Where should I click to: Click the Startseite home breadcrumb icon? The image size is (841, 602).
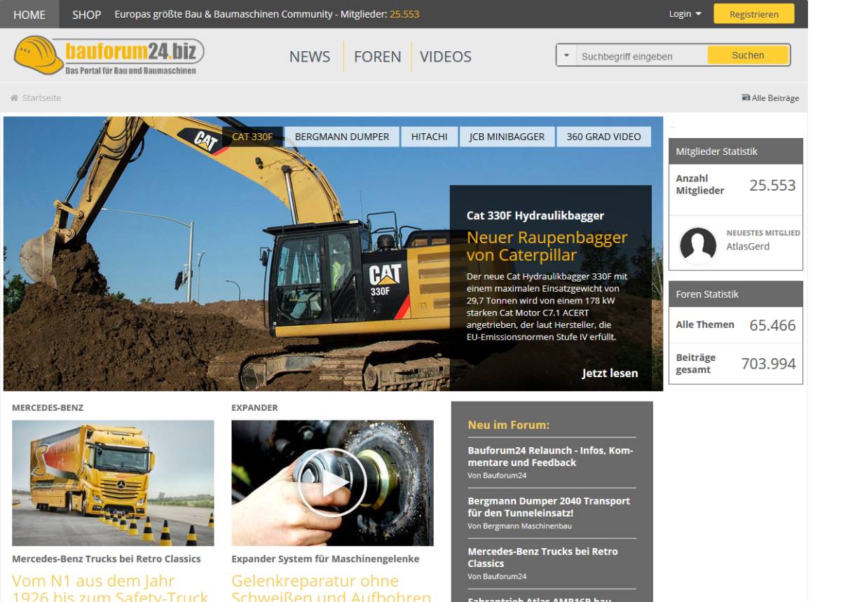pos(14,98)
